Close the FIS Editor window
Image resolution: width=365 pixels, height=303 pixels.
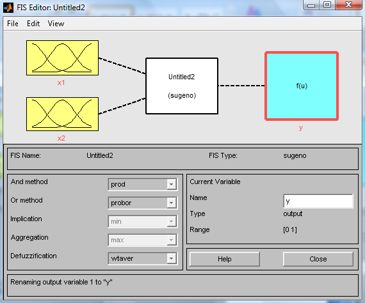(348, 5)
